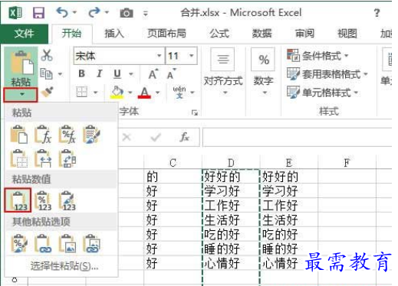Switch to the Page Layout (页面布局) tab

[166, 34]
